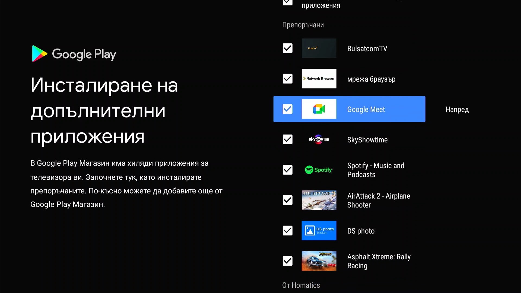Viewport: 521px width, 293px height.
Task: Uncheck the AirAttack 2 checkbox
Action: point(288,200)
